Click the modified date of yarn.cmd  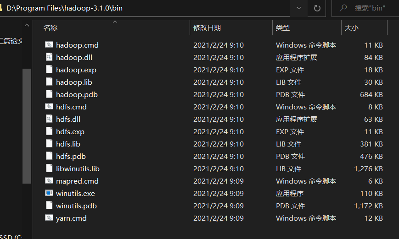coord(219,218)
